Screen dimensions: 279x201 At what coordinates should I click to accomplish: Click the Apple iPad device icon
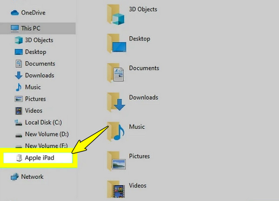(19, 158)
